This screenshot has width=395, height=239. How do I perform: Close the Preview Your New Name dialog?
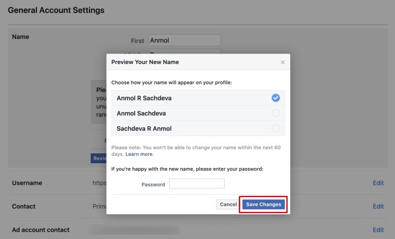[x=283, y=62]
